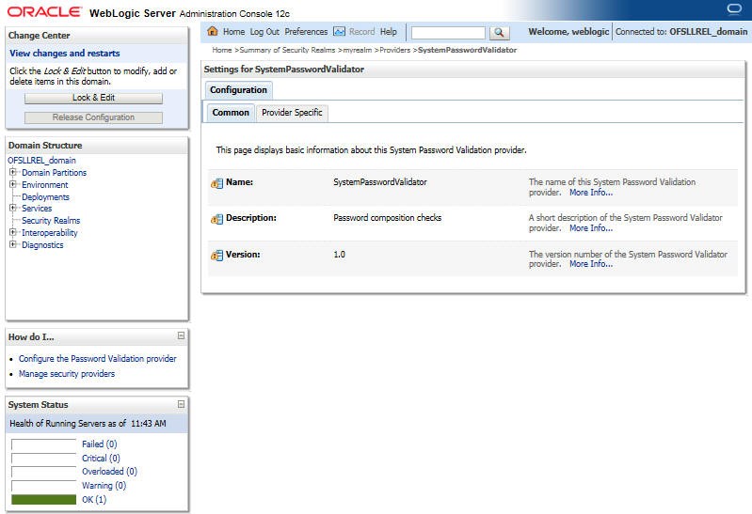
Task: Click the Lock & Edit button
Action: (x=93, y=98)
